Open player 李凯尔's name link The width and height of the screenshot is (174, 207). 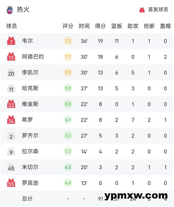(x=30, y=73)
